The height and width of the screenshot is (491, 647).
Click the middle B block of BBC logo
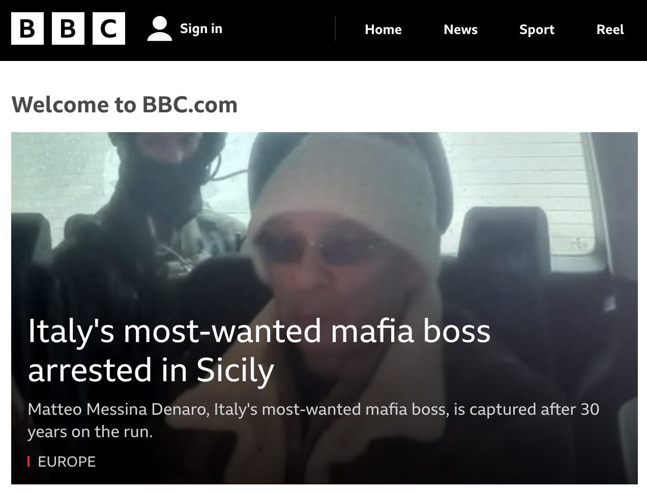coord(68,28)
